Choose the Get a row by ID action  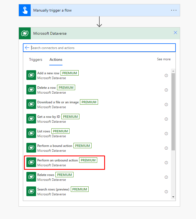[x=49, y=116]
